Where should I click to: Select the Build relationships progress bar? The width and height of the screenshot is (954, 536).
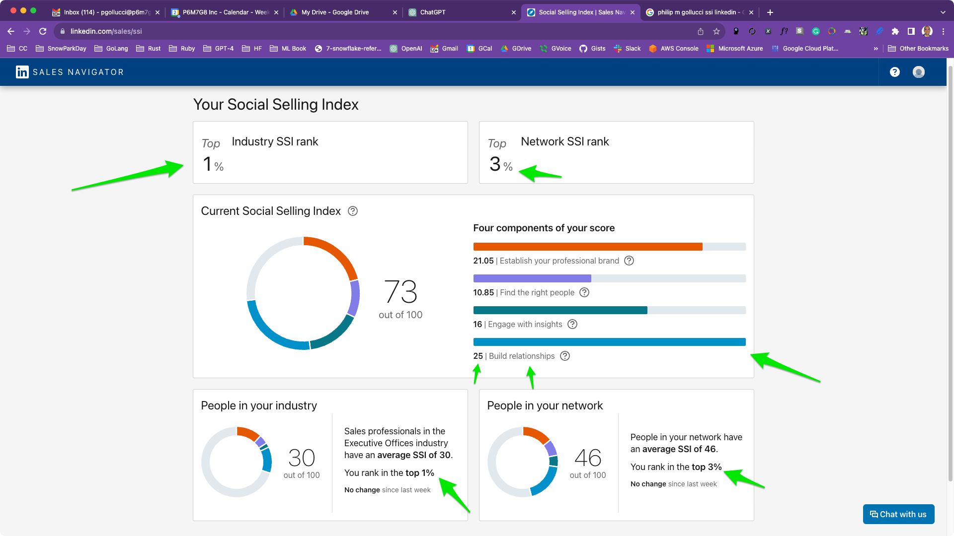click(609, 342)
